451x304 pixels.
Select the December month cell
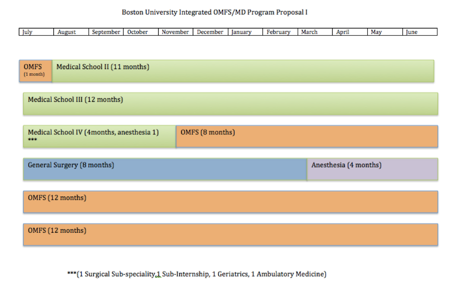click(211, 32)
